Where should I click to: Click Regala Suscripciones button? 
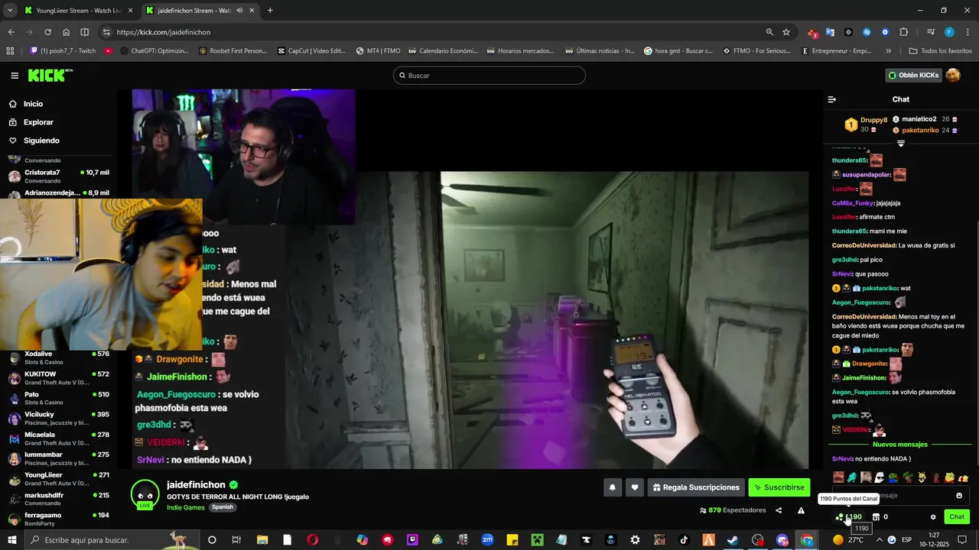(696, 487)
